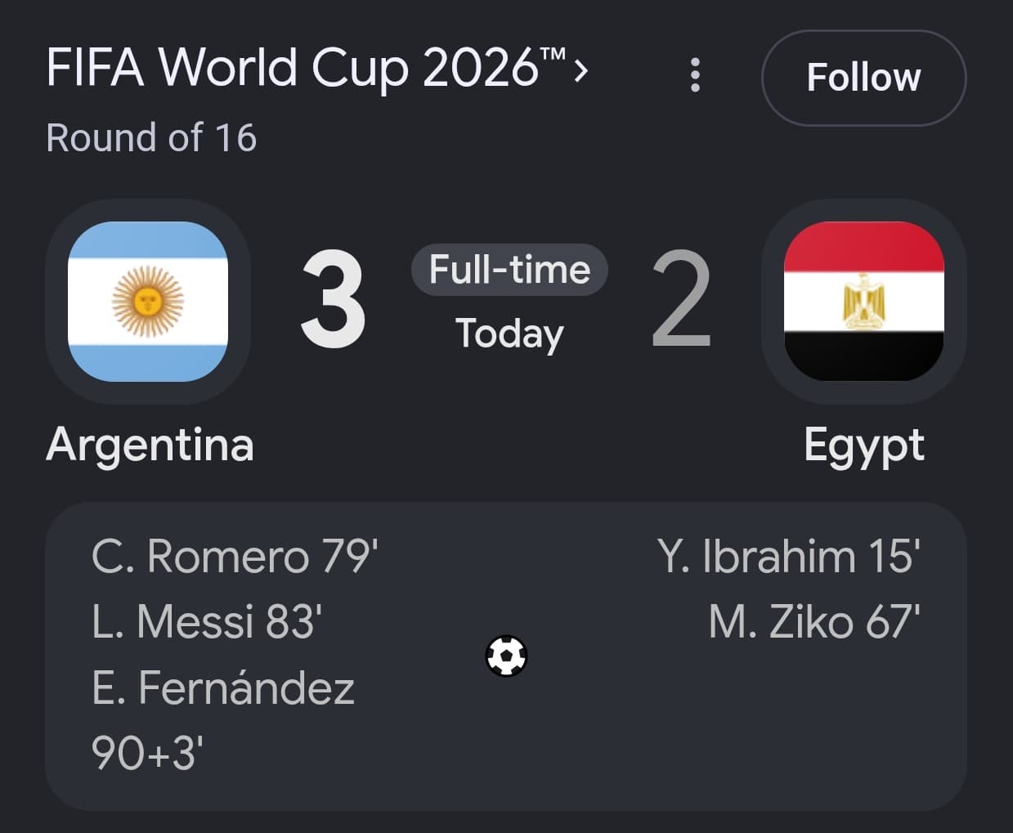Open the Argentina team name
Viewport: 1013px width, 833px height.
pos(150,446)
